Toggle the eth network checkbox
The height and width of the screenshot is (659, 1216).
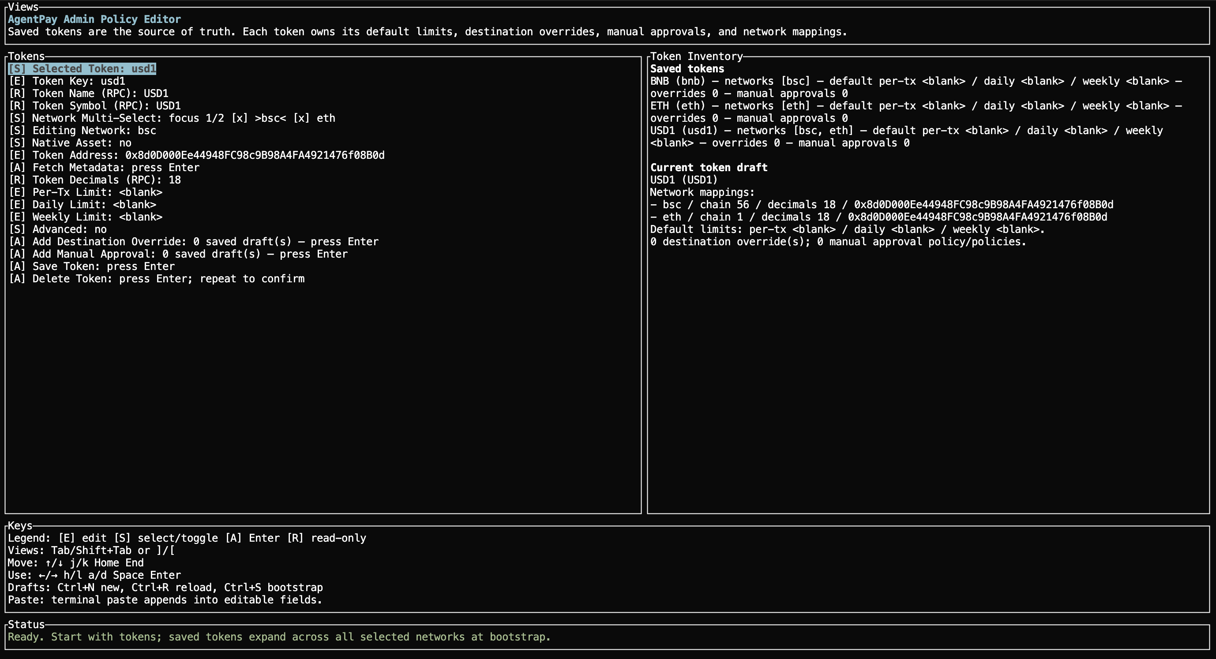click(301, 118)
